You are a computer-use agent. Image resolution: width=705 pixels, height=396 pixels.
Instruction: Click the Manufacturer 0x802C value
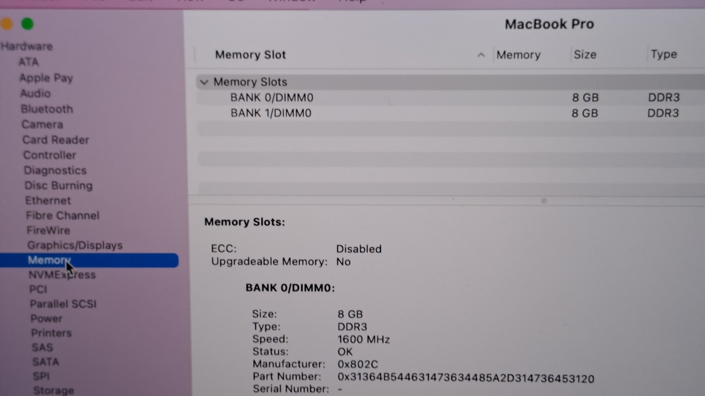pos(358,364)
